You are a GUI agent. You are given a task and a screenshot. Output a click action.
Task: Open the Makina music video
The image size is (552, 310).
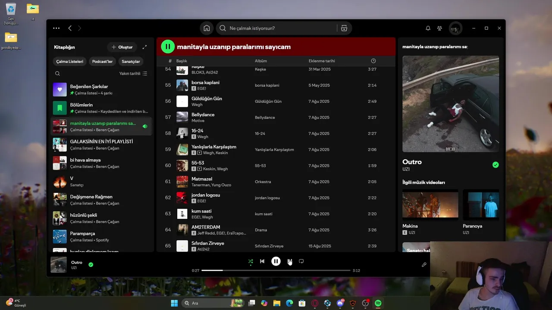[x=430, y=205]
